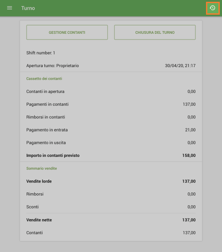Select the Sommario vendite heading

coord(42,168)
